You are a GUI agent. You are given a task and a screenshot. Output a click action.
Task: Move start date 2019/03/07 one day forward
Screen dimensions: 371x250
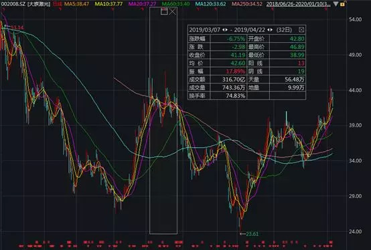coord(226,29)
